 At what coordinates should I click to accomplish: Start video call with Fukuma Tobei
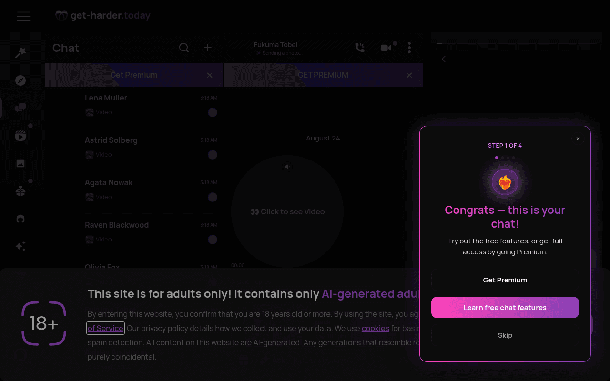pos(386,48)
